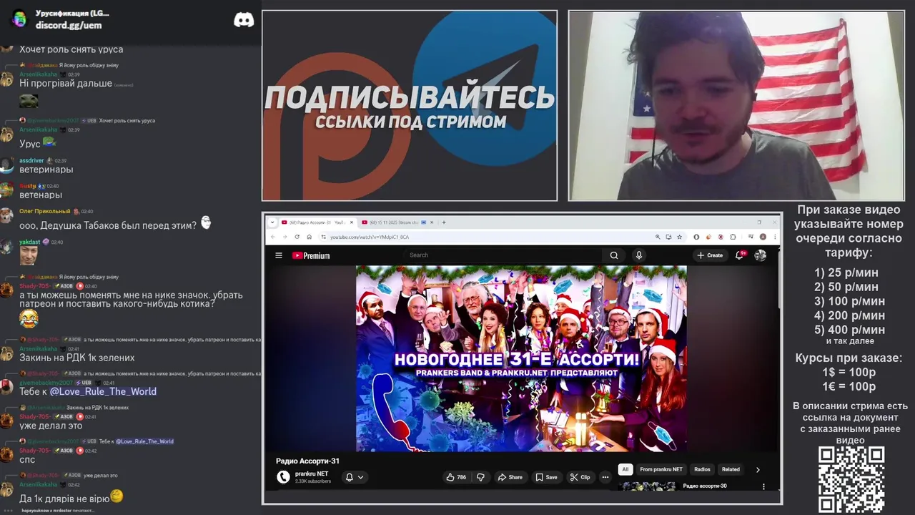This screenshot has height=515, width=915.
Task: Click the Clip button
Action: pyautogui.click(x=580, y=477)
